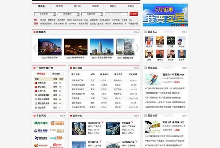This screenshot has width=220, height=148.
Task: Open the first filter dropdown in search bar
Action: pos(45,14)
